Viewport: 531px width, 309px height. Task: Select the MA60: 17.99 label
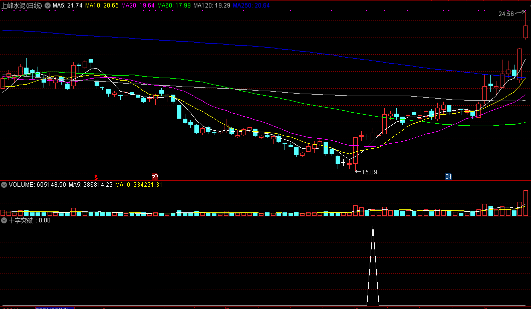(x=174, y=6)
